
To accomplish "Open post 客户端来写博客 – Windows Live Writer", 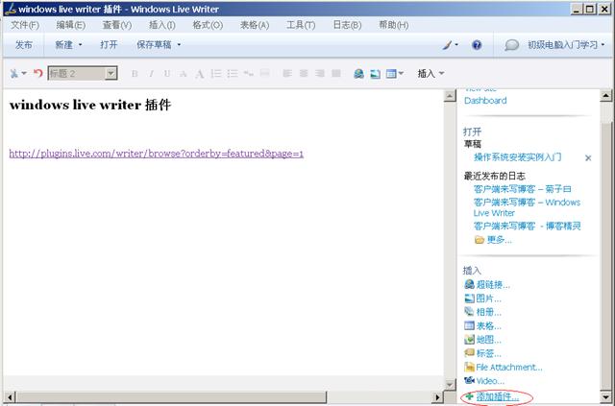I will (x=527, y=207).
